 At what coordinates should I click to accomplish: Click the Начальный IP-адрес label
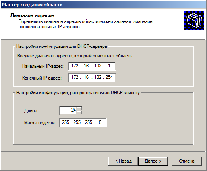(43, 66)
